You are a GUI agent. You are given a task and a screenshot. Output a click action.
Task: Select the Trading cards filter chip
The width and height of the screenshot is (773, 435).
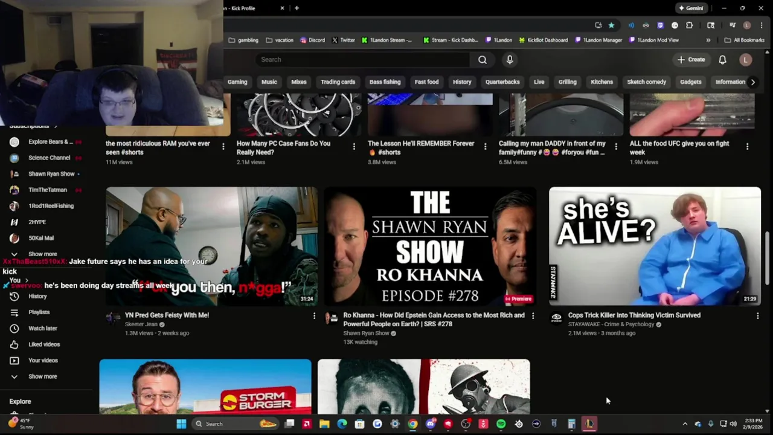pos(338,82)
